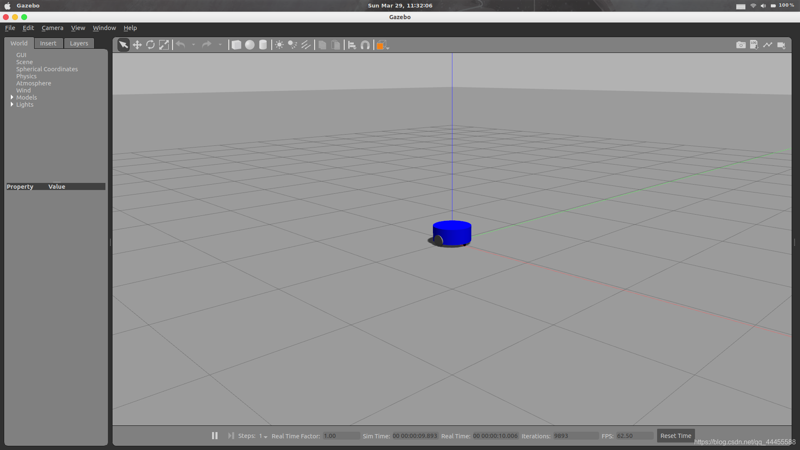Select the Lights row label
Viewport: 800px width, 450px height.
(25, 105)
